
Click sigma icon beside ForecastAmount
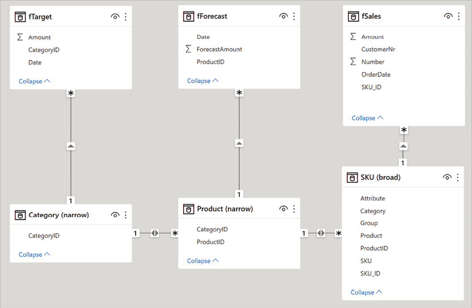point(188,49)
